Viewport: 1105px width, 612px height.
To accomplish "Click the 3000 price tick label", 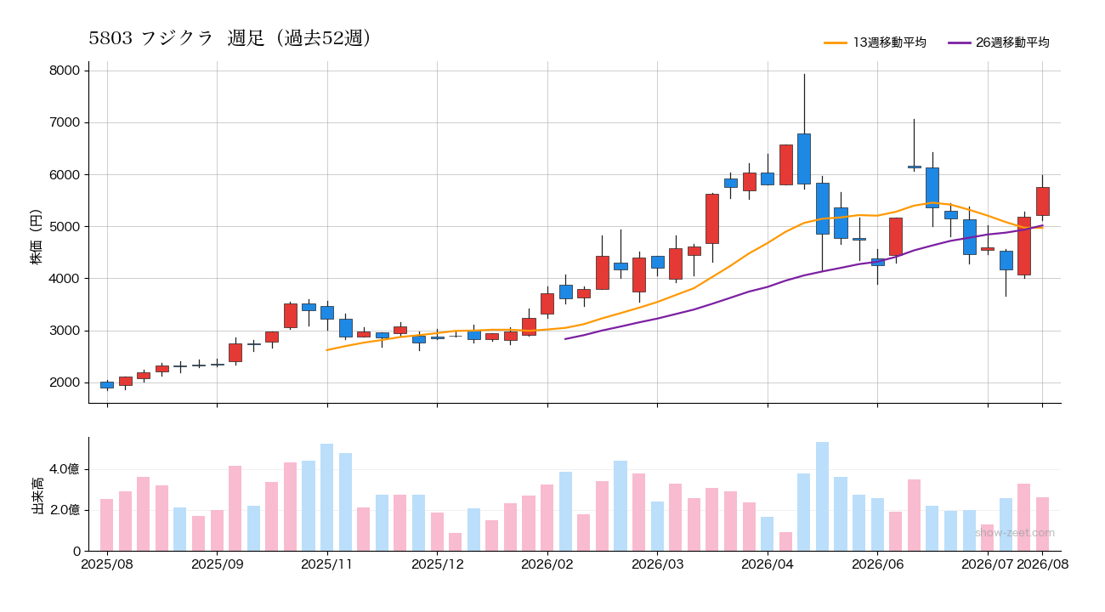I will [x=65, y=331].
